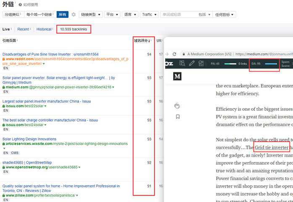This screenshot has width=293, height=202.
Task: Click the DA score bar in MozBar
Action: [271, 64]
